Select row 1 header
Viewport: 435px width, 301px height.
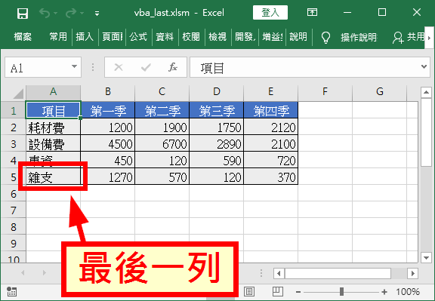(13, 110)
